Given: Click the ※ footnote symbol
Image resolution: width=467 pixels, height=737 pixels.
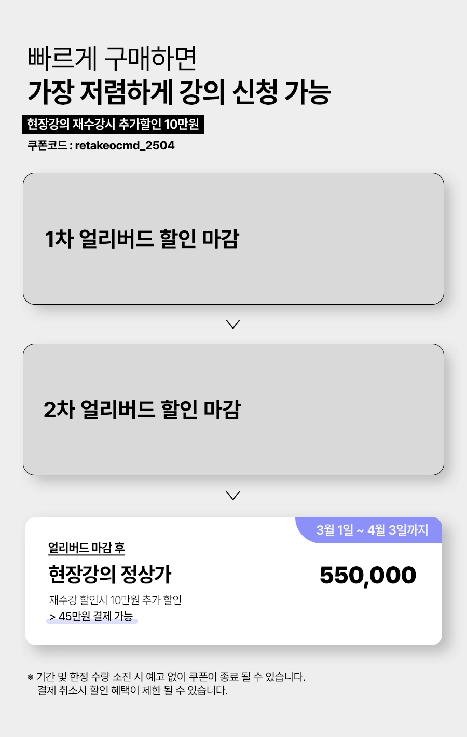Looking at the screenshot, I should (x=30, y=677).
